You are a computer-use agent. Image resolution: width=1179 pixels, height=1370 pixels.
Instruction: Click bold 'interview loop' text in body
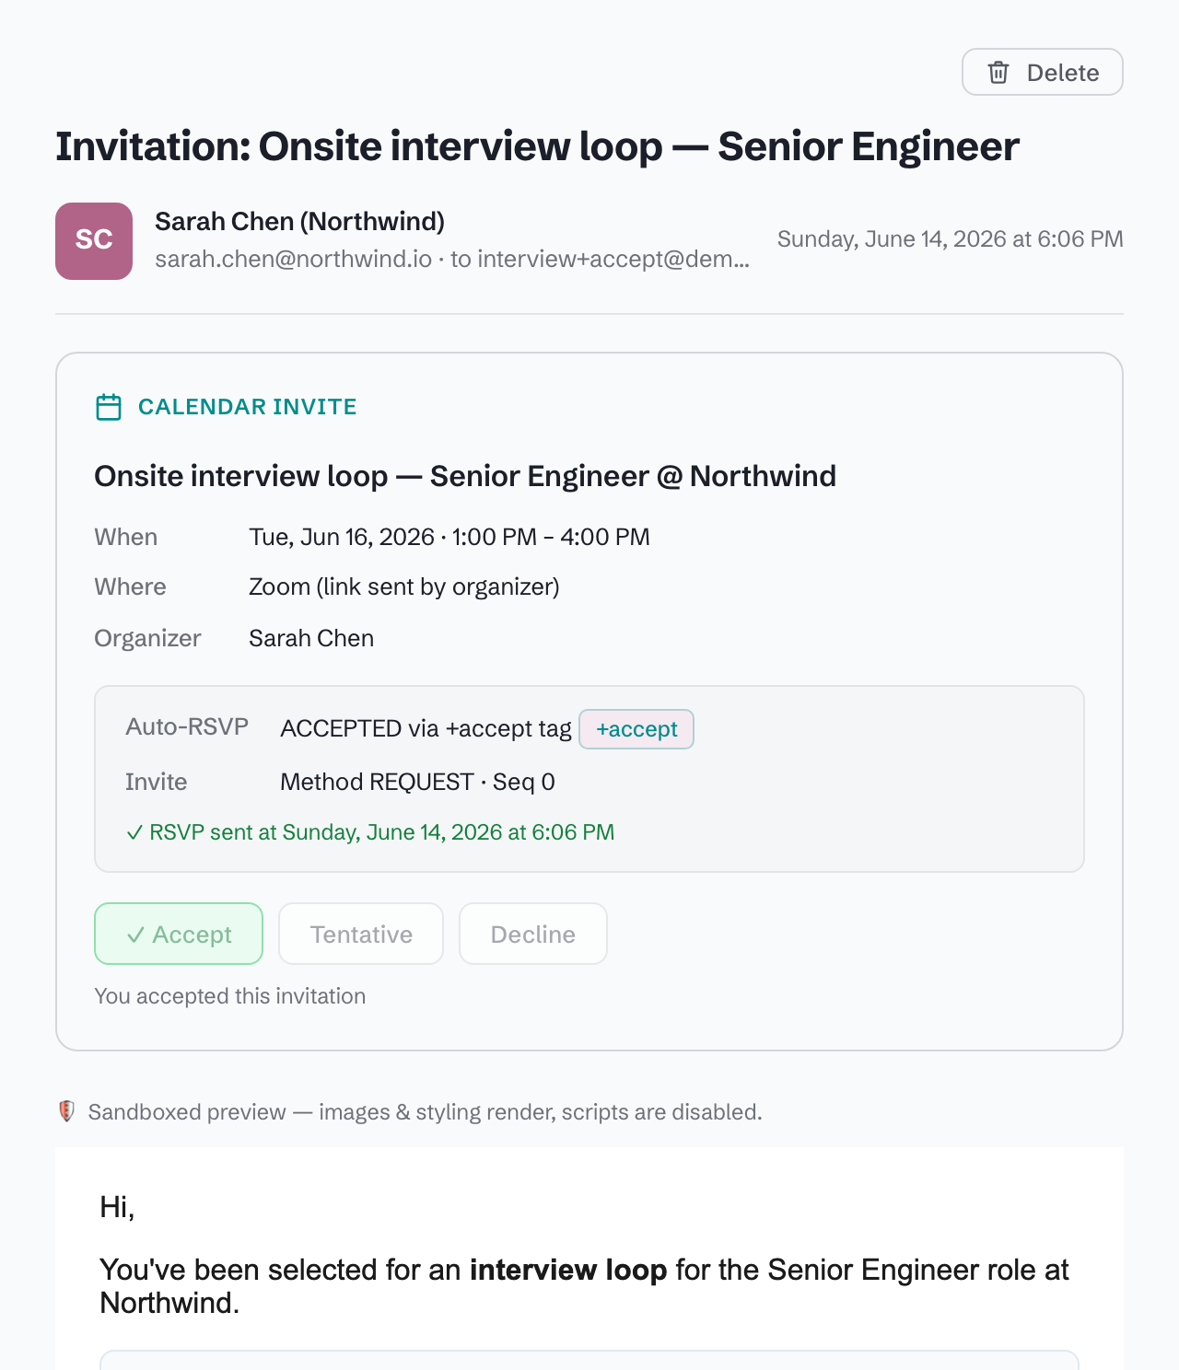pos(568,1270)
